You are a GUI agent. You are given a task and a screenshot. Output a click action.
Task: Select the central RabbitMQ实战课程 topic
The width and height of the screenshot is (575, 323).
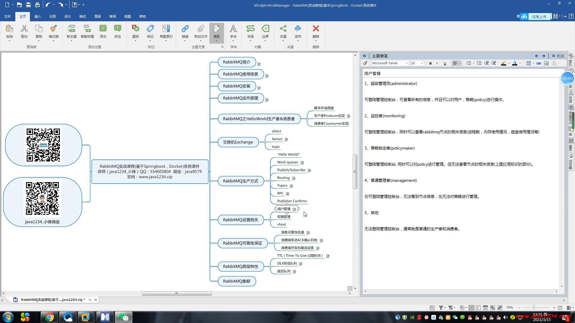pyautogui.click(x=150, y=172)
